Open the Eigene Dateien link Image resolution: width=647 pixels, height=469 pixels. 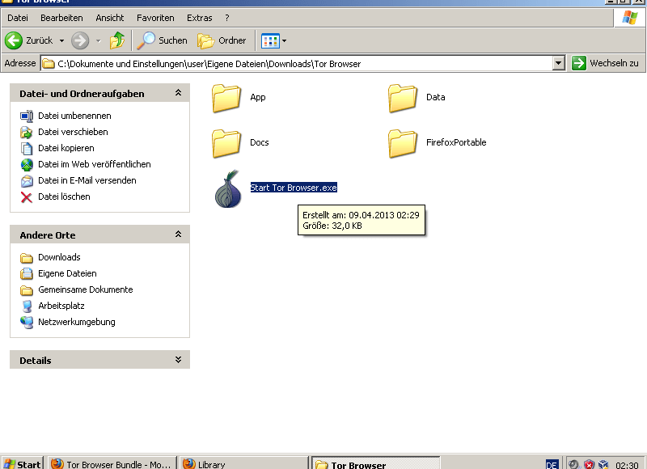[67, 273]
